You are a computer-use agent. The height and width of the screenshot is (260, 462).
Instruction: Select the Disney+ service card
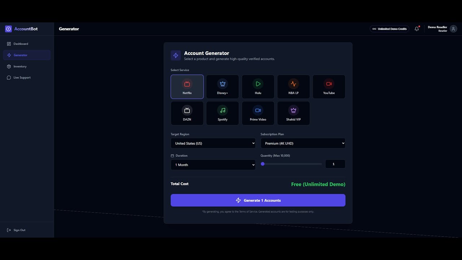click(x=222, y=87)
